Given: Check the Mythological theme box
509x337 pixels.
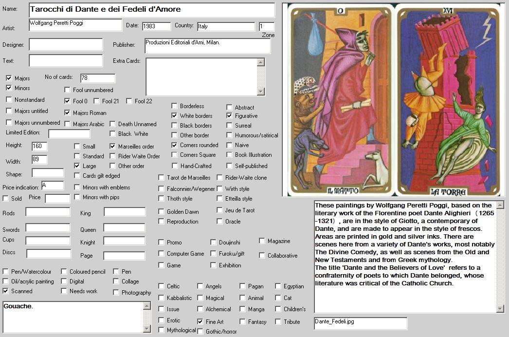Looking at the screenshot, I should coord(161,330).
